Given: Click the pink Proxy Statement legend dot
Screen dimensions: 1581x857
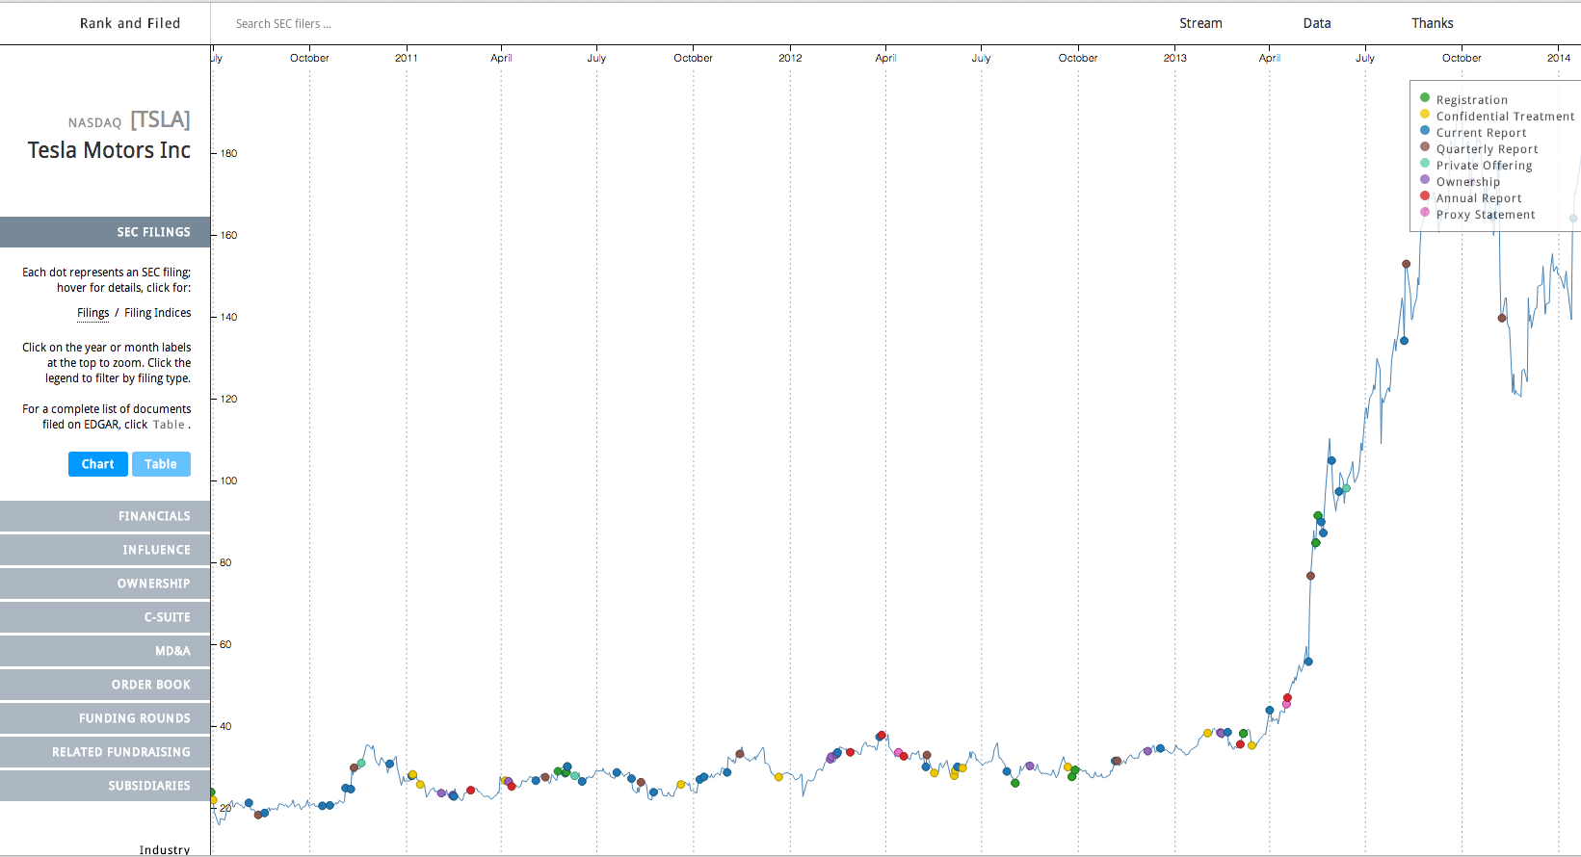Looking at the screenshot, I should [1425, 213].
